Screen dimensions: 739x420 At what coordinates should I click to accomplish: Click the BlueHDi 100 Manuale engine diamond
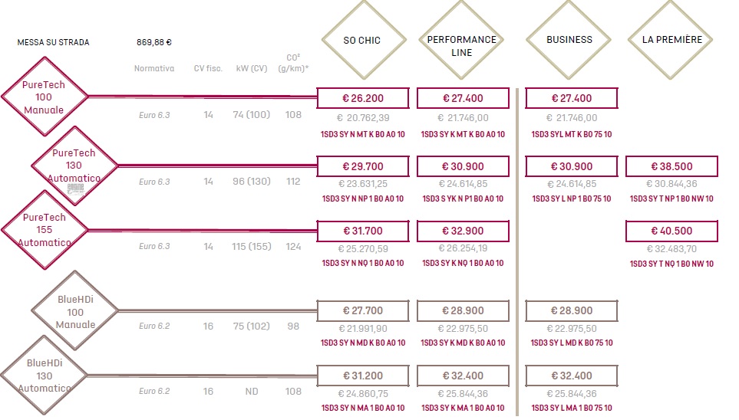click(x=75, y=311)
